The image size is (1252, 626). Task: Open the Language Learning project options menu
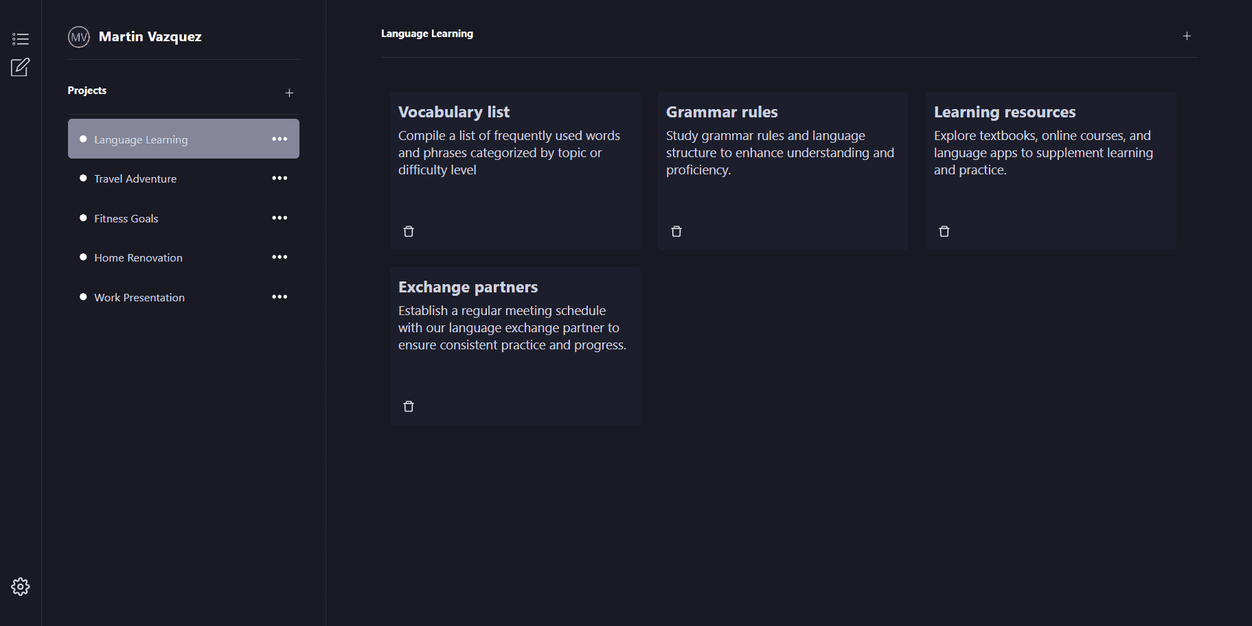(x=280, y=139)
